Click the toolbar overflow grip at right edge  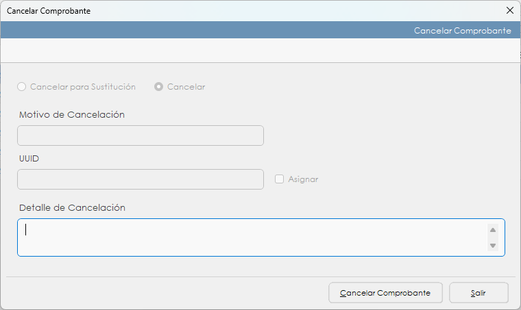coord(519,52)
